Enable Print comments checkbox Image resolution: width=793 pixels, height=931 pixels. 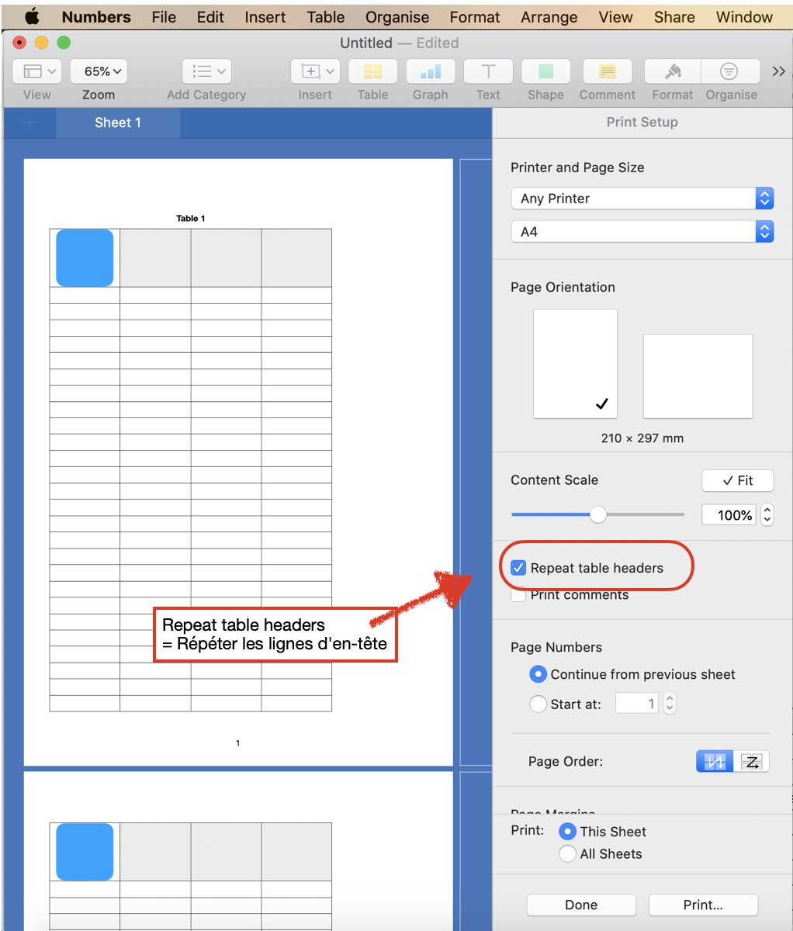518,595
